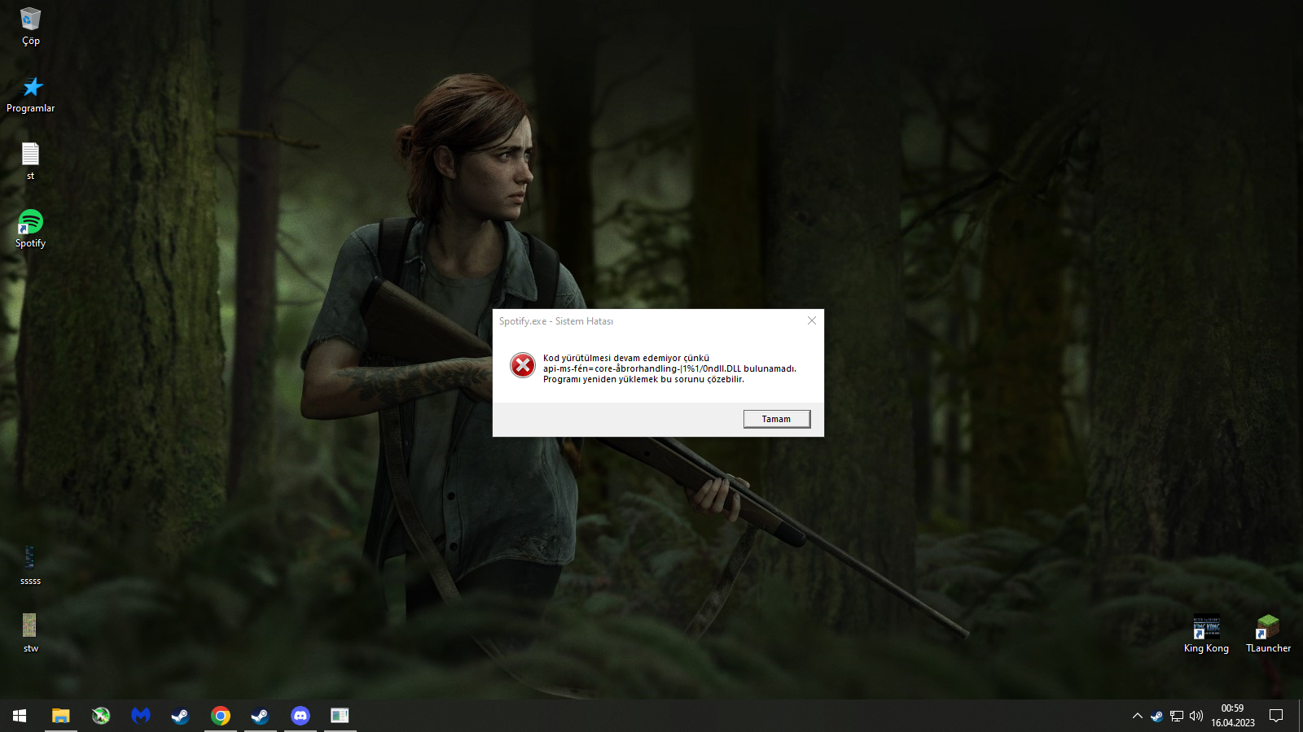
Task: Open the volume speaker tray control
Action: 1196,716
